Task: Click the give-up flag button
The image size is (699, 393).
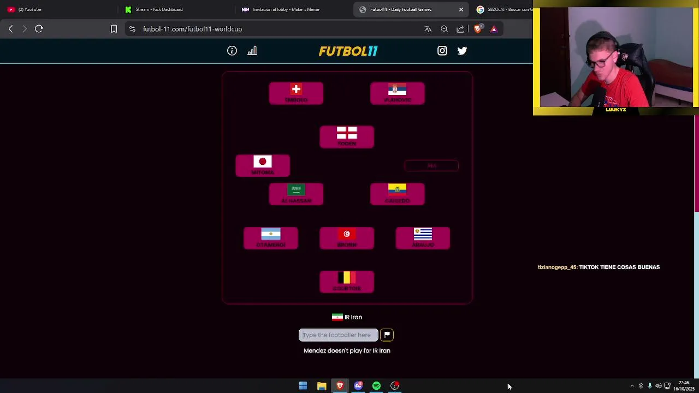Action: pyautogui.click(x=387, y=335)
